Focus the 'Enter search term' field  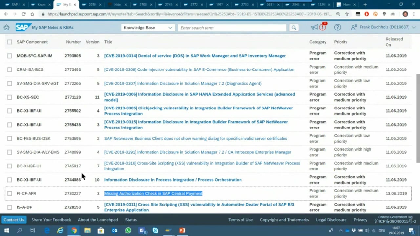tap(232, 28)
